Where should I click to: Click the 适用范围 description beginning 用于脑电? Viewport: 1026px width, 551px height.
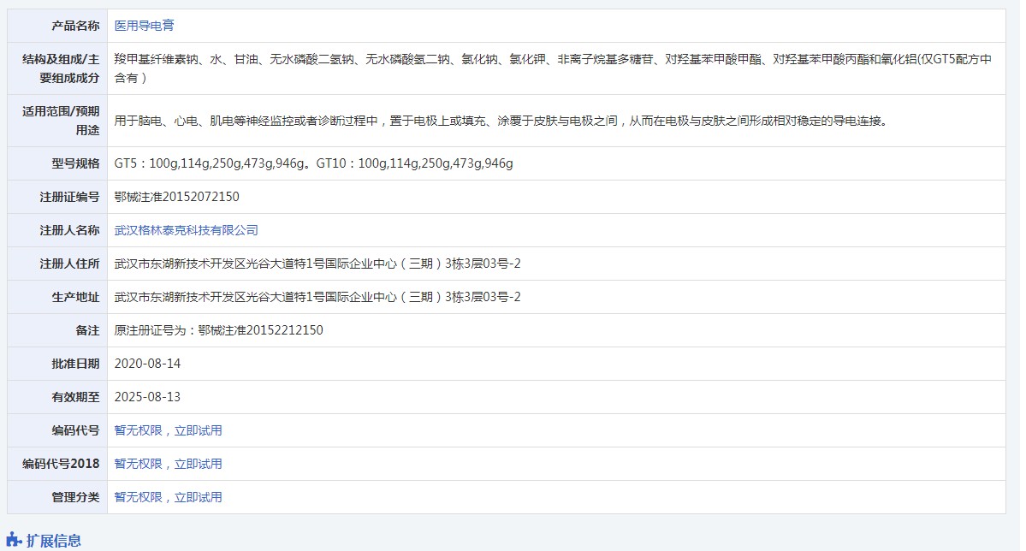point(503,121)
